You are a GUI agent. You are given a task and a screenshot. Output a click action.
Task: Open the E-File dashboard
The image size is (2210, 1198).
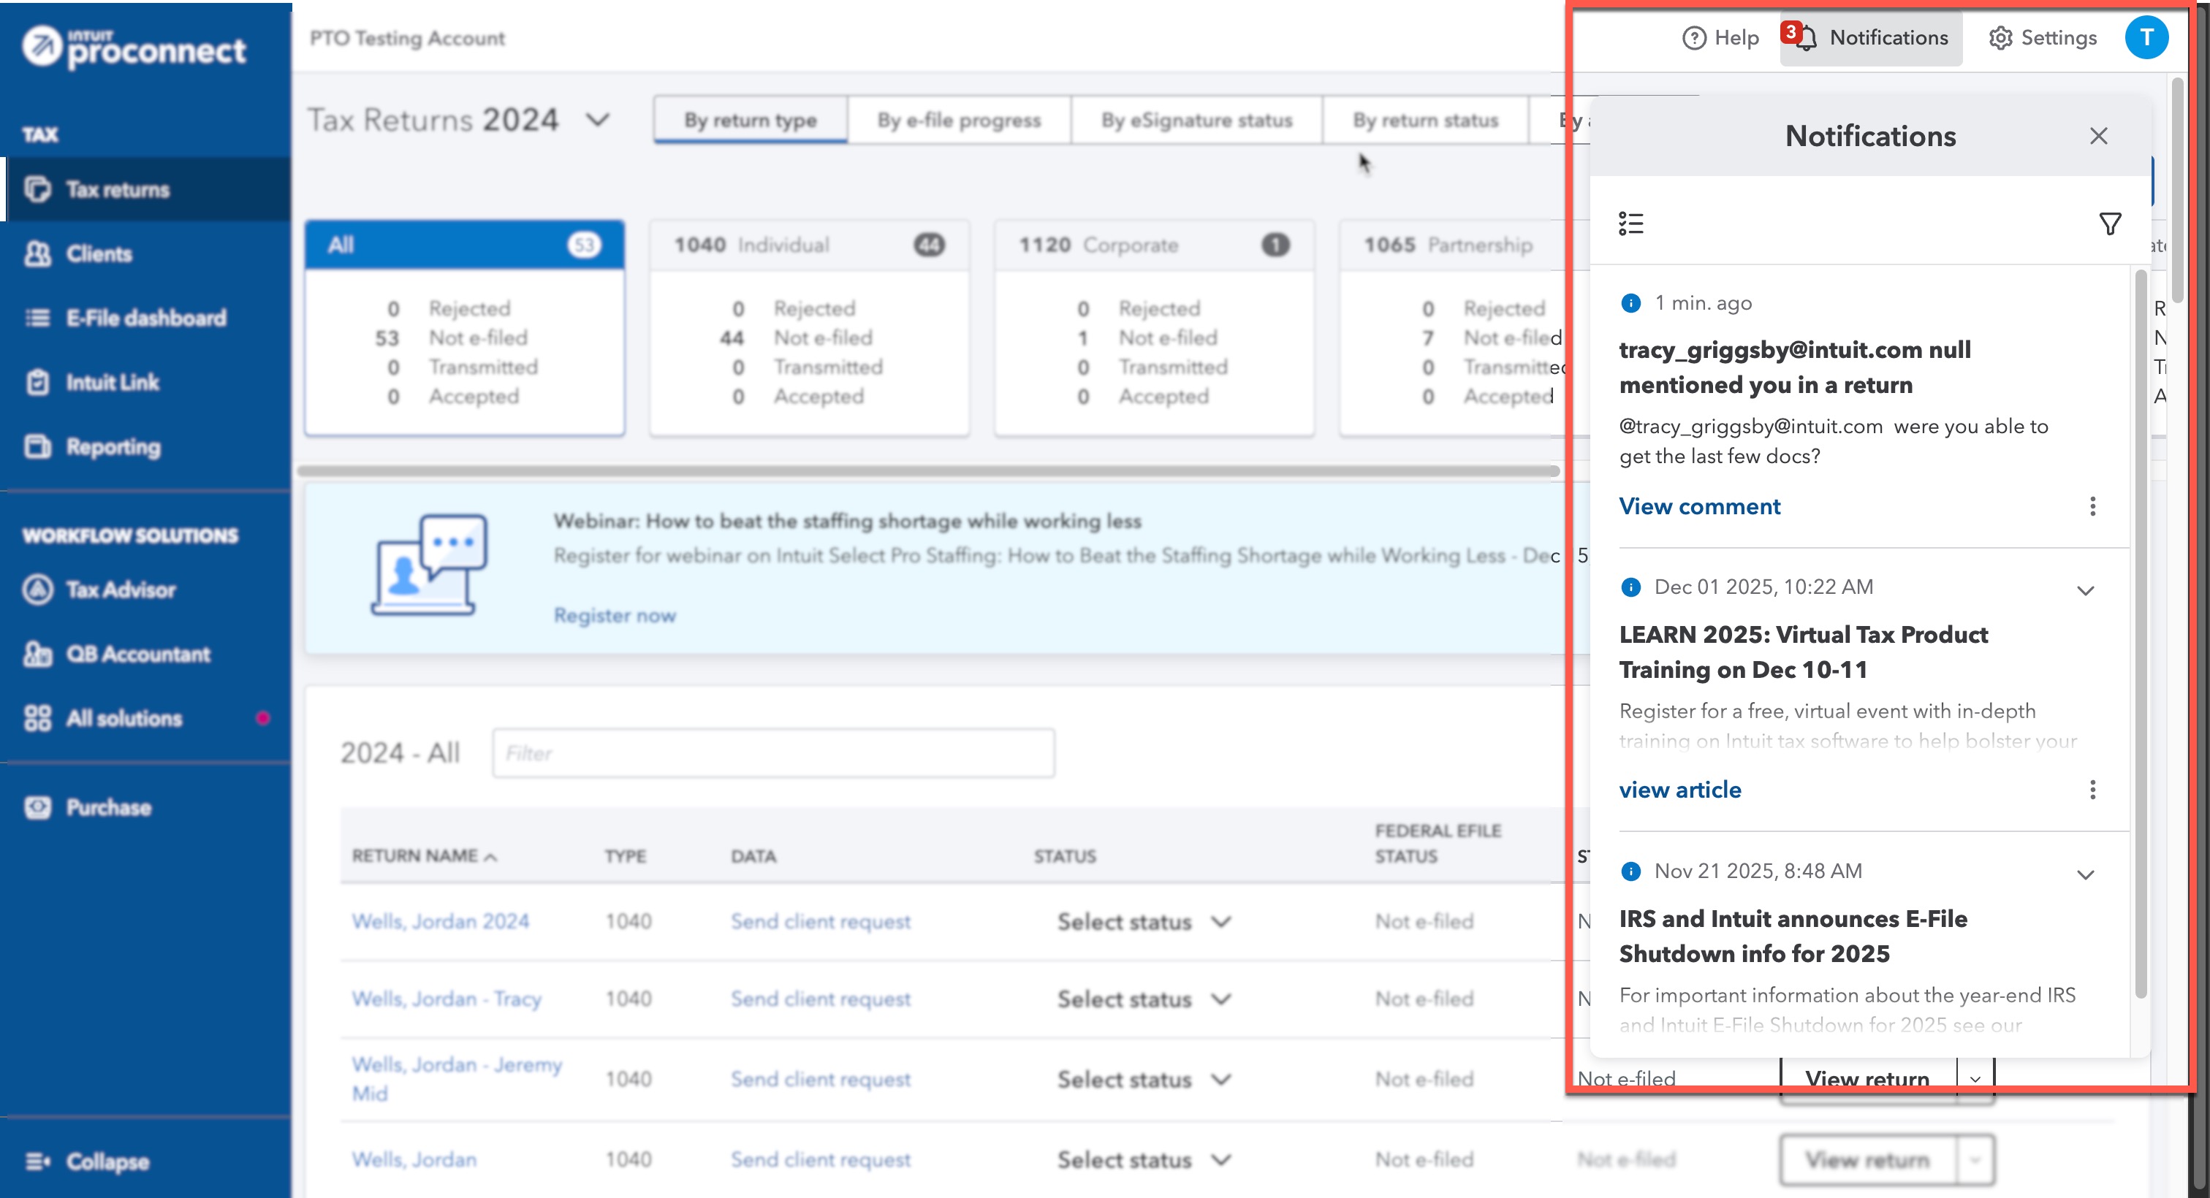point(146,318)
